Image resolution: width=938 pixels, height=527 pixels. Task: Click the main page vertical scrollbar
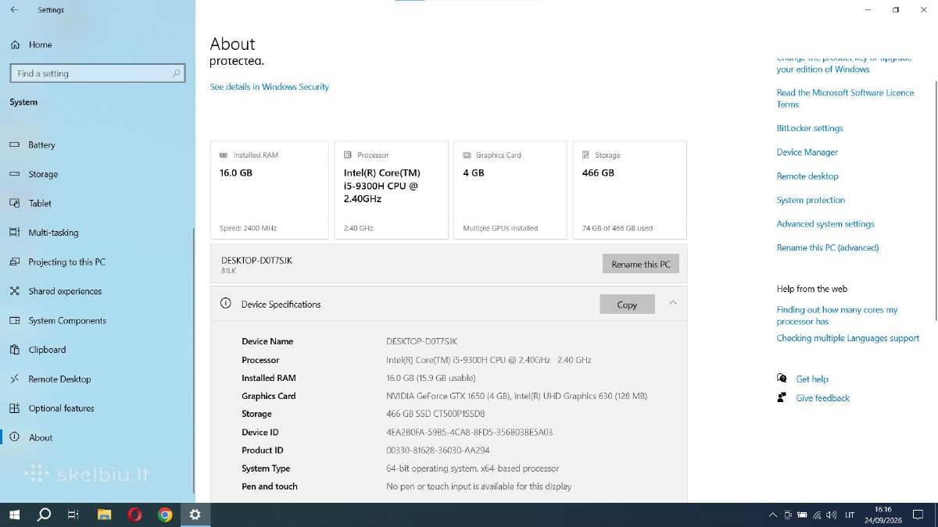tap(935, 199)
